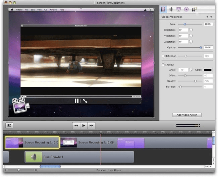Click the shadow Angle dial

[191, 70]
